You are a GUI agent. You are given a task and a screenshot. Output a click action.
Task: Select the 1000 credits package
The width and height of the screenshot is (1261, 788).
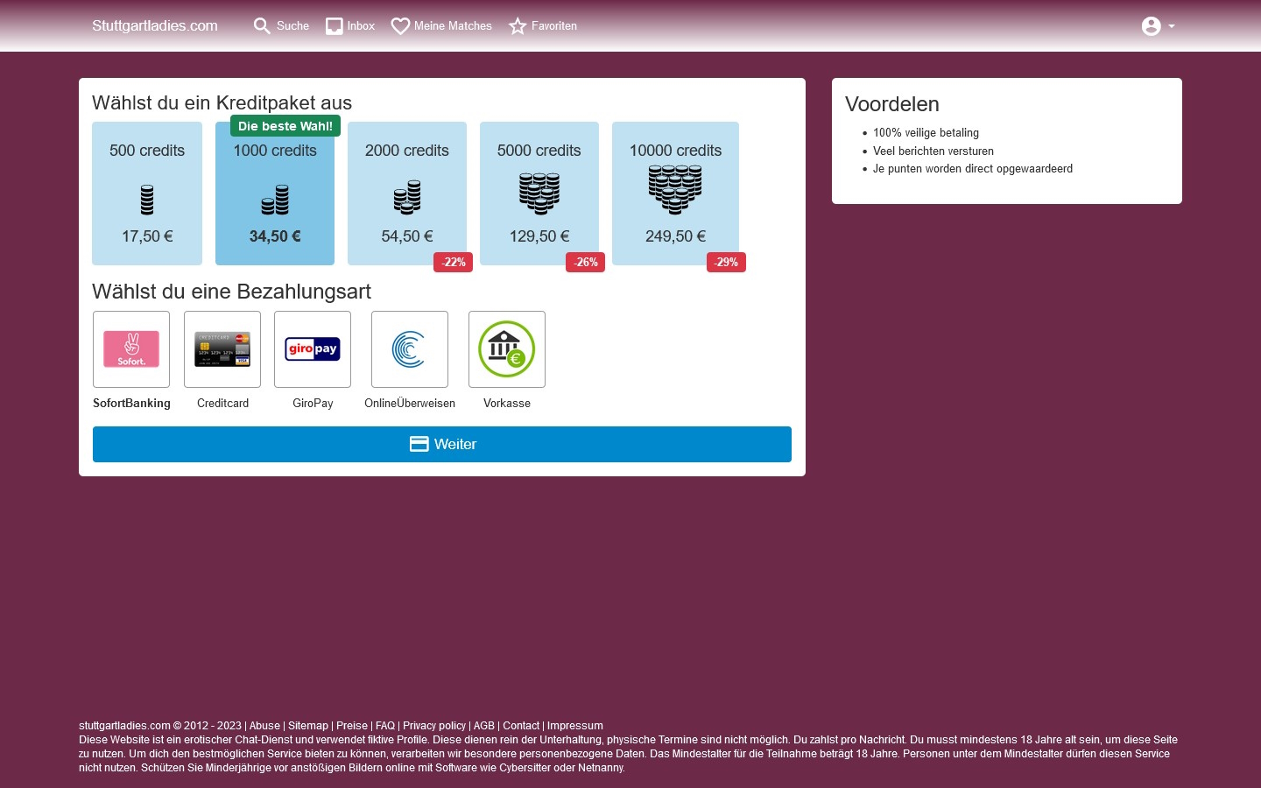[275, 193]
